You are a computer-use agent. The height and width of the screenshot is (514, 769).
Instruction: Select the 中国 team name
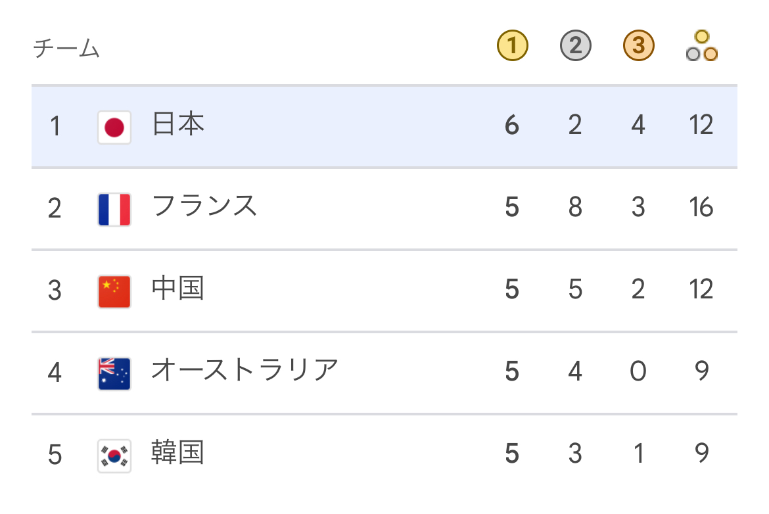click(178, 289)
